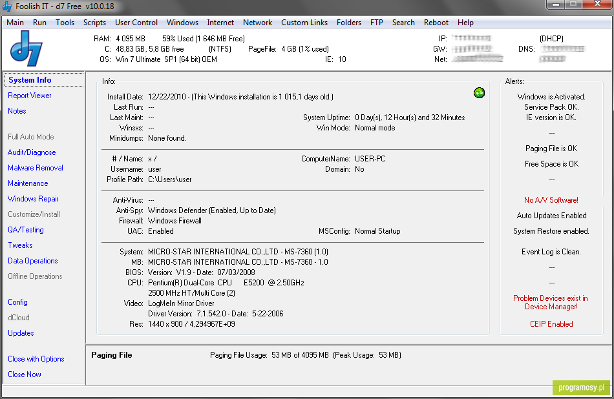Click the 'Windows is Activated.' alert

pyautogui.click(x=551, y=97)
